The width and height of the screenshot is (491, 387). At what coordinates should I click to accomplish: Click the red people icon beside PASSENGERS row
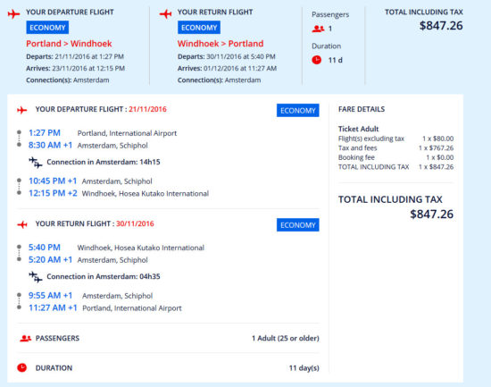25,339
